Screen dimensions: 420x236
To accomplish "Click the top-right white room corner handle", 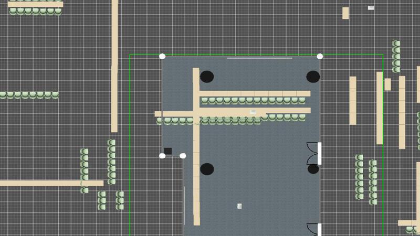I will tap(320, 56).
